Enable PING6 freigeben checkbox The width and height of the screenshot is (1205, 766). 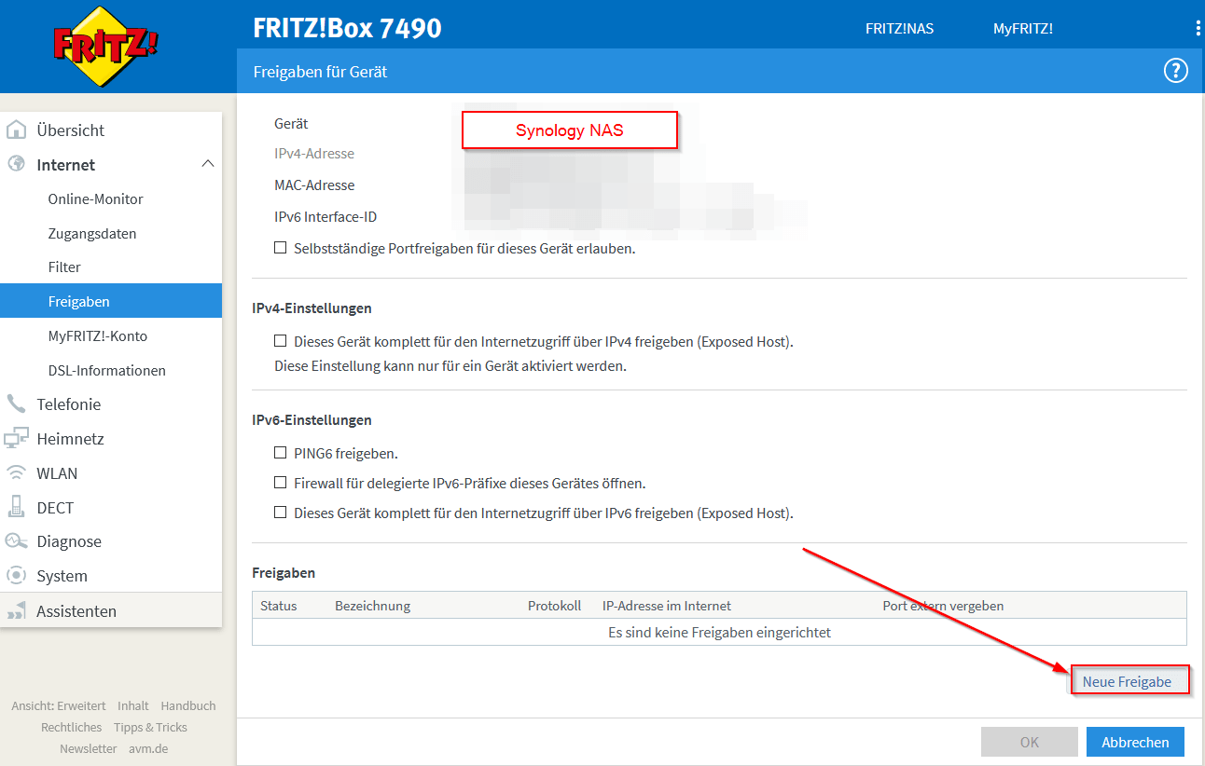click(x=280, y=453)
